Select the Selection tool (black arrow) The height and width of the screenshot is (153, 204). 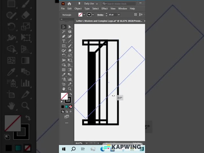64,27
